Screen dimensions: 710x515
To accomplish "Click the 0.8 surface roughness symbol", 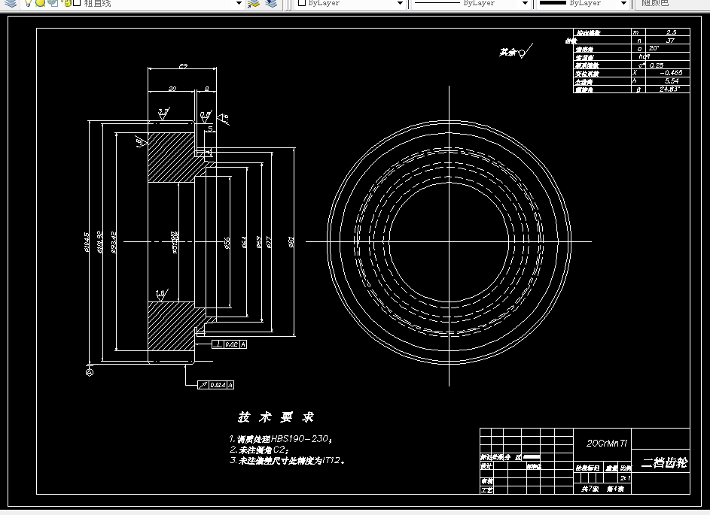I will pyautogui.click(x=206, y=117).
